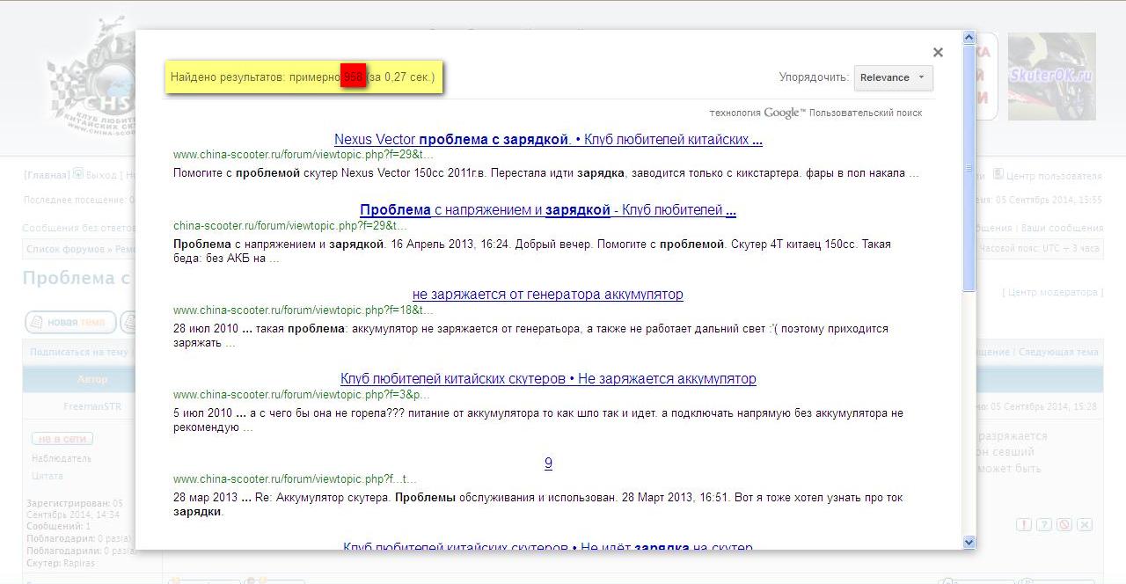Click the red prohibition post icon
This screenshot has height=584, width=1126.
tap(1064, 525)
